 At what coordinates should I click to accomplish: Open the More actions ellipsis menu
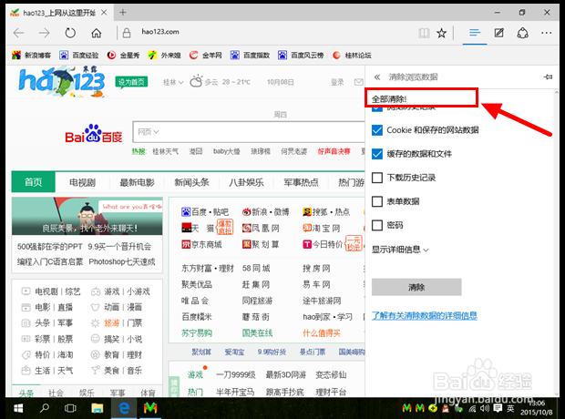pos(546,33)
